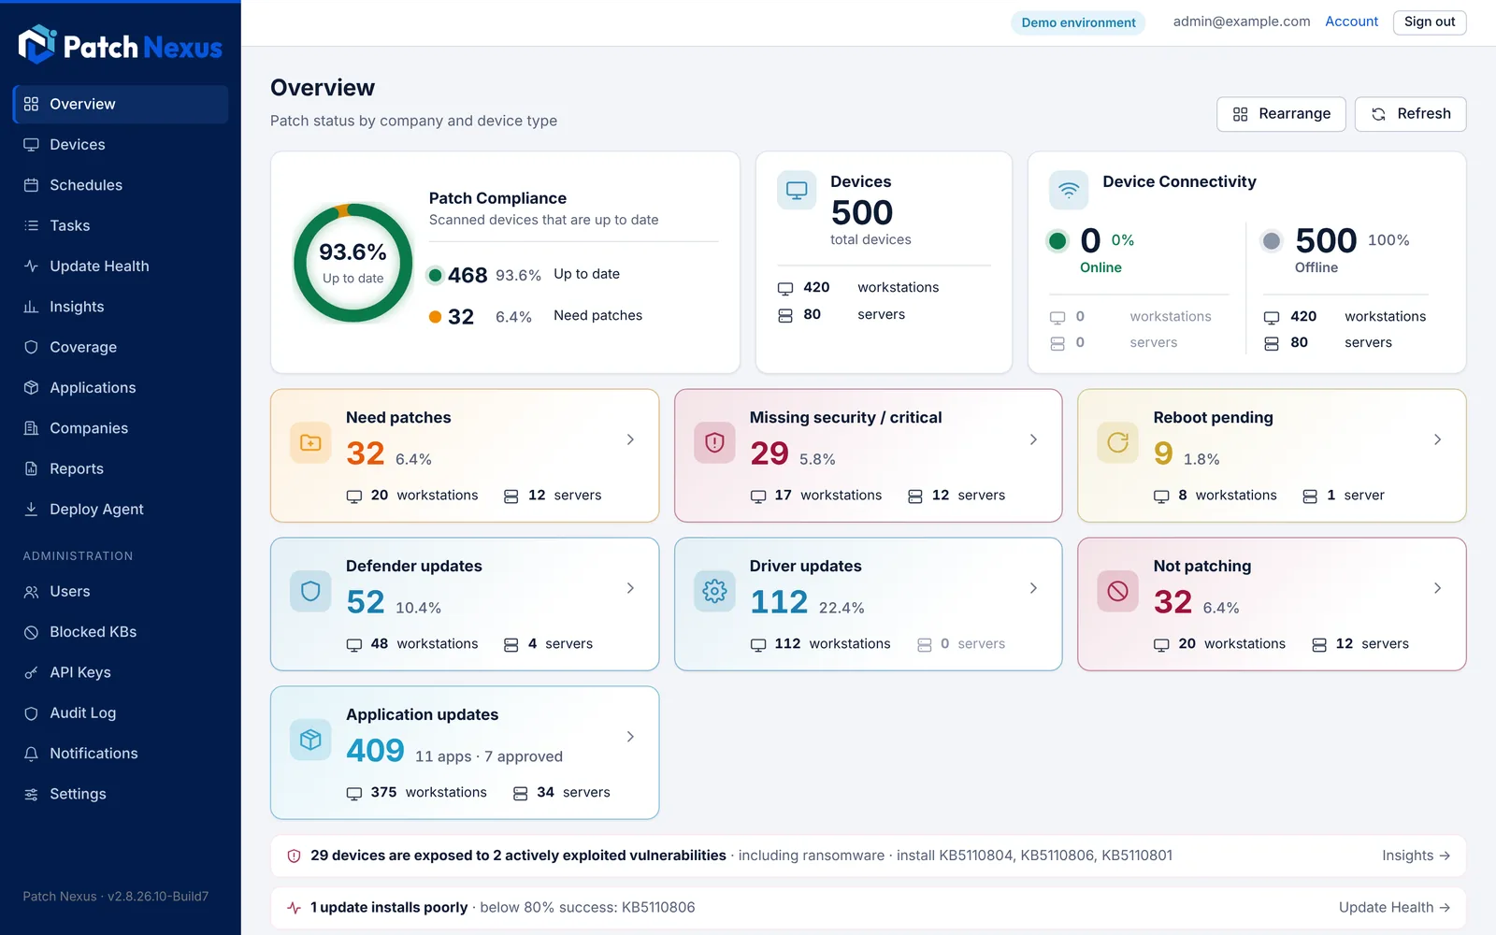This screenshot has width=1496, height=935.
Task: Click the shield icon on Missing security card
Action: pyautogui.click(x=714, y=442)
